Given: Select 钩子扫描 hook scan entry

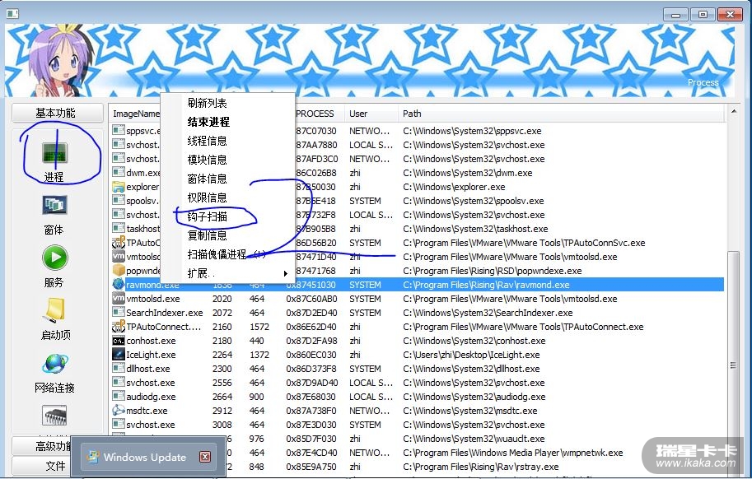Looking at the screenshot, I should click(207, 216).
